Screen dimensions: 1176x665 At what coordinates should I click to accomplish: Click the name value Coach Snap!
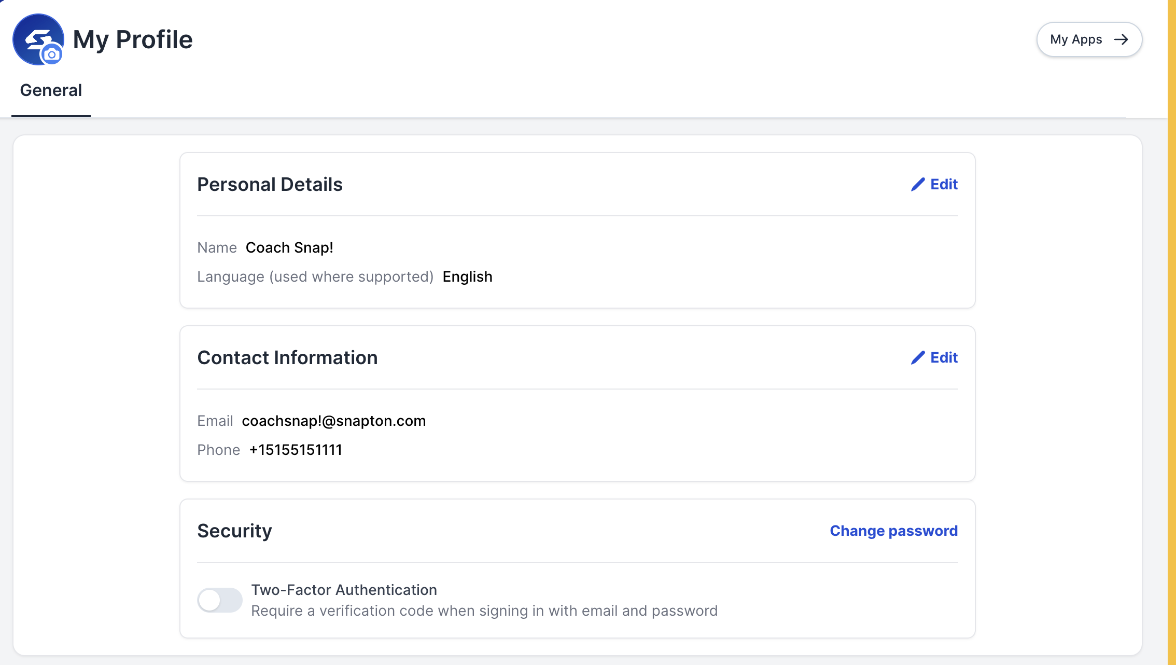click(289, 247)
